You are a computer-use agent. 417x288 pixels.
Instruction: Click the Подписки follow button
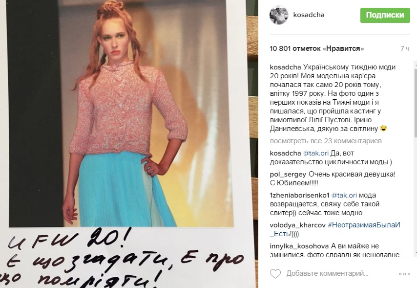(385, 15)
